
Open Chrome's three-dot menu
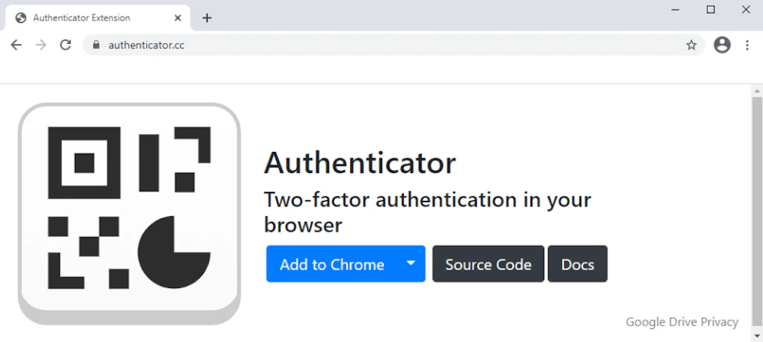(747, 45)
